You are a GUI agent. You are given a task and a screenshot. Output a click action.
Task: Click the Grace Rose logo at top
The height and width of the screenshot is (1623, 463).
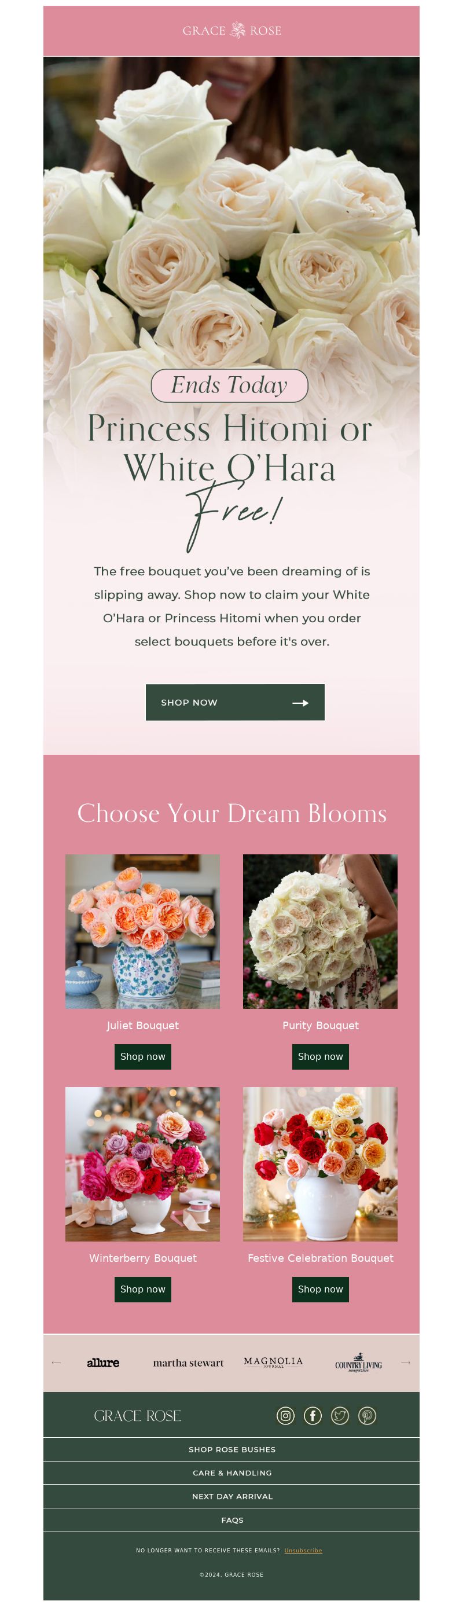[x=232, y=30]
